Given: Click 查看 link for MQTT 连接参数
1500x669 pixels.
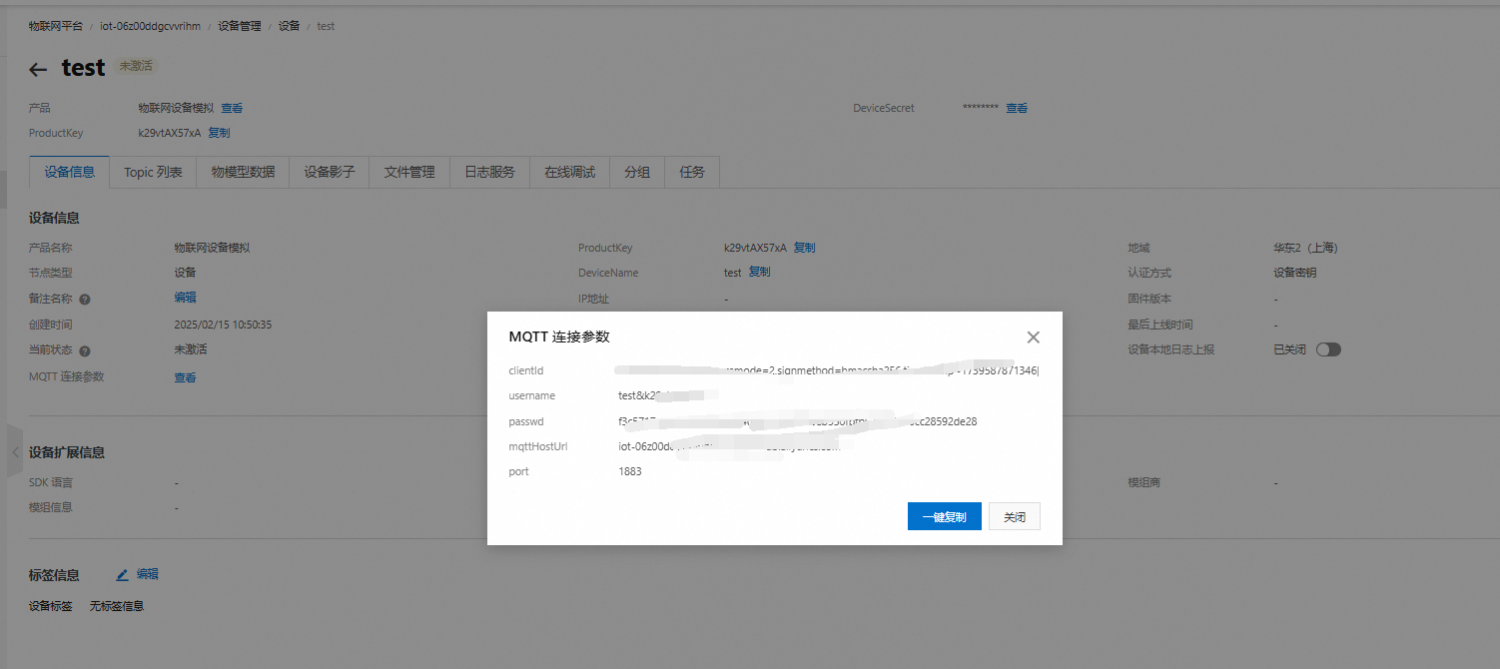Looking at the screenshot, I should pos(185,377).
